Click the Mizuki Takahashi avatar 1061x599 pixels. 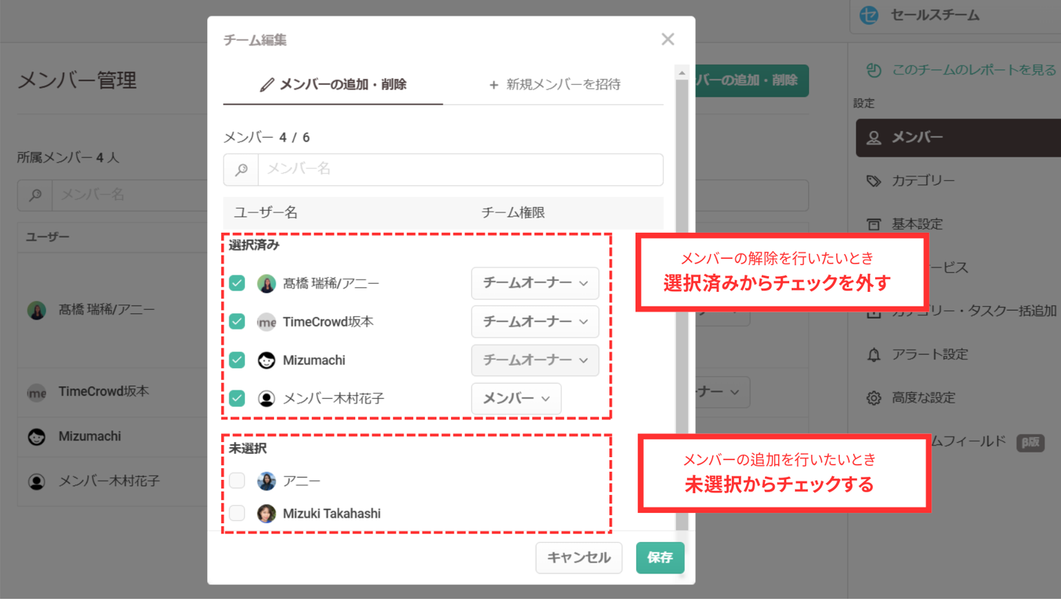(266, 514)
